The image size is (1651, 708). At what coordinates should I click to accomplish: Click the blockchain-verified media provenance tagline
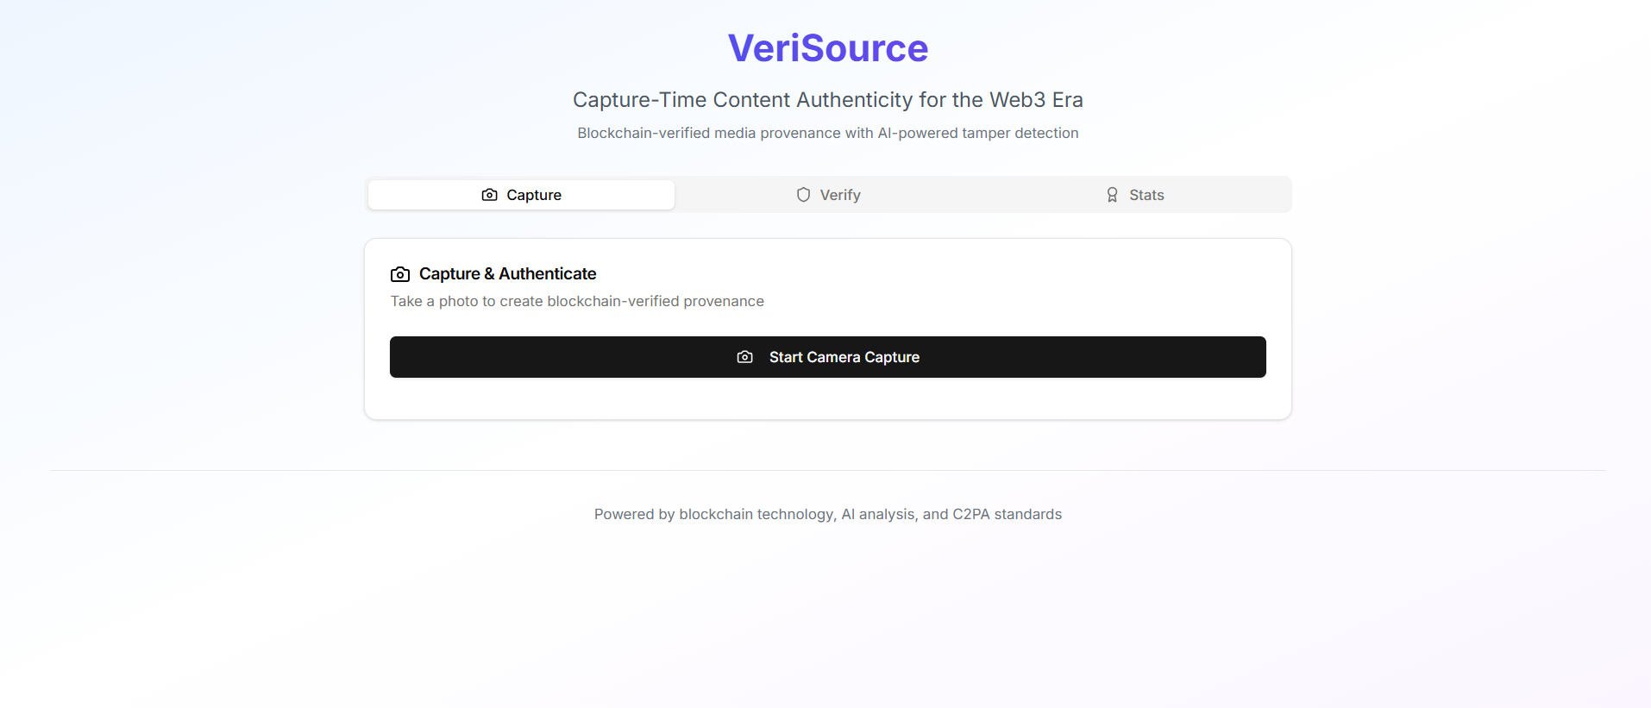click(x=828, y=133)
